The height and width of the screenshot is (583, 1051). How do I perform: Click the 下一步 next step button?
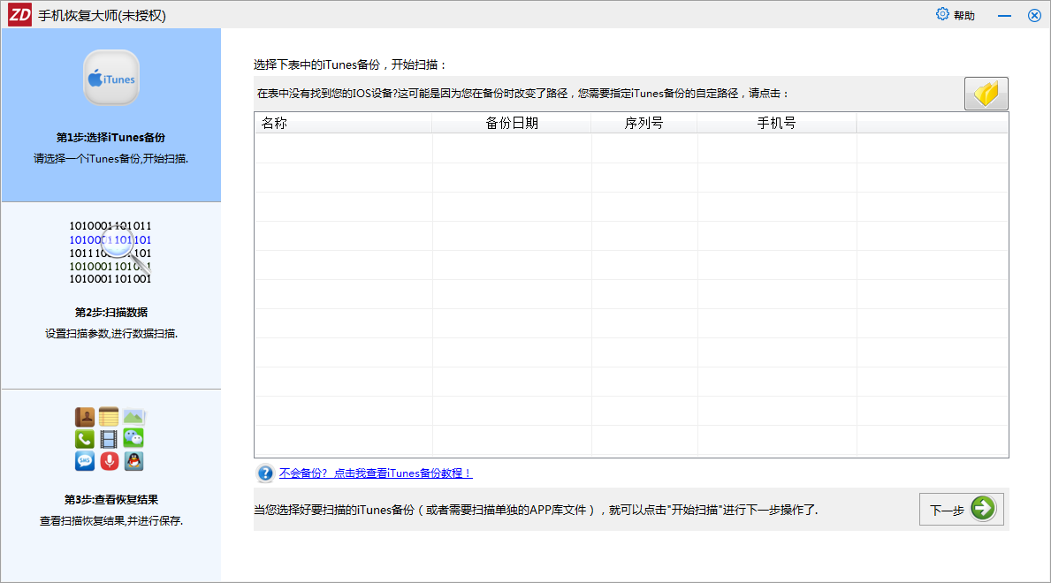961,510
